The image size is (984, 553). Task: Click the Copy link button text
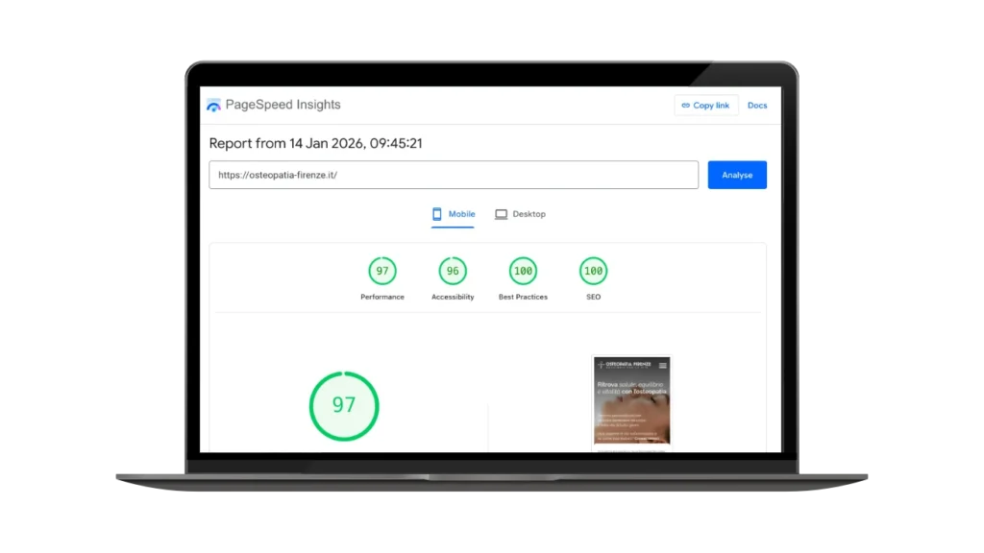point(711,106)
